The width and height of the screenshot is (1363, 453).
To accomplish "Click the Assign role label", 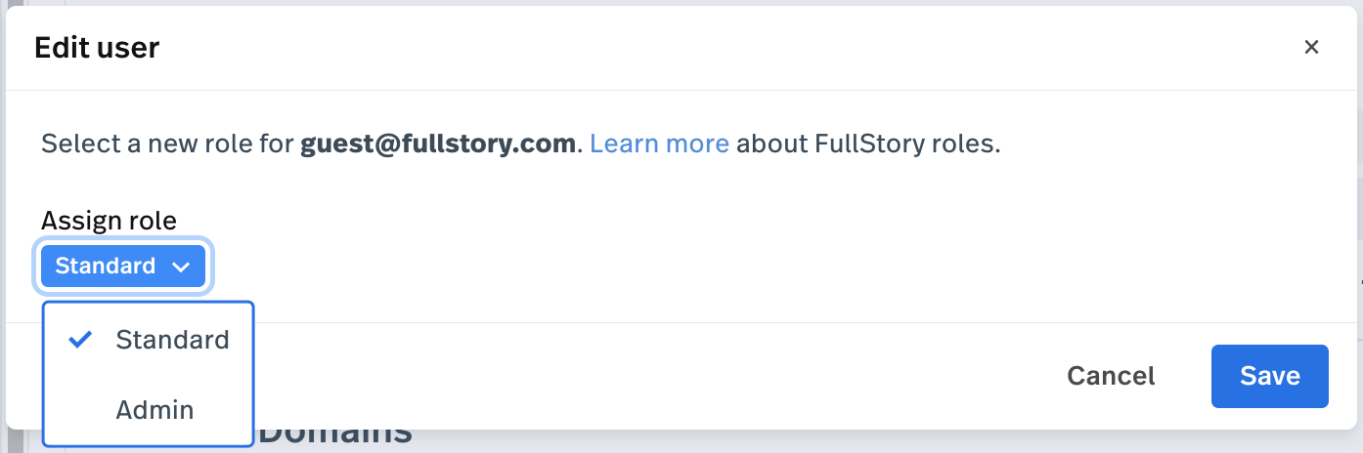I will point(109,221).
